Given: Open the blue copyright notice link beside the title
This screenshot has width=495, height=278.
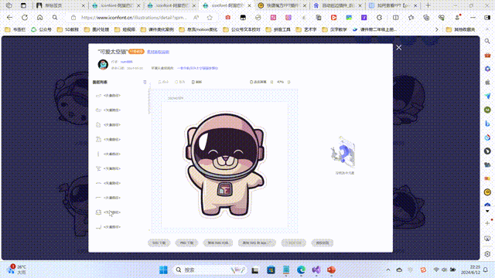Looking at the screenshot, I should [158, 52].
